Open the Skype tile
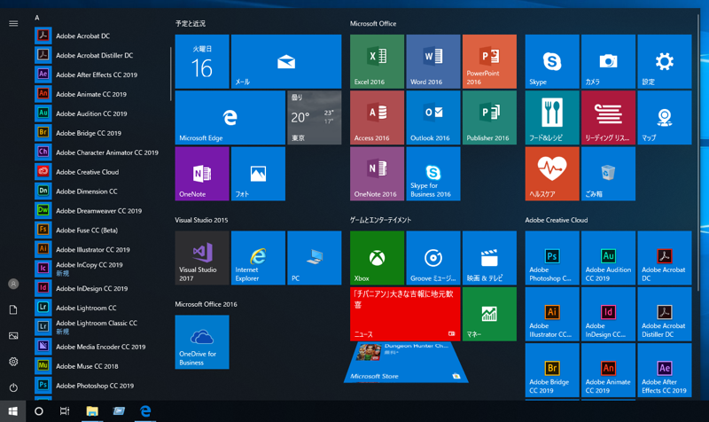Screen dimensions: 709x422 (x=552, y=61)
